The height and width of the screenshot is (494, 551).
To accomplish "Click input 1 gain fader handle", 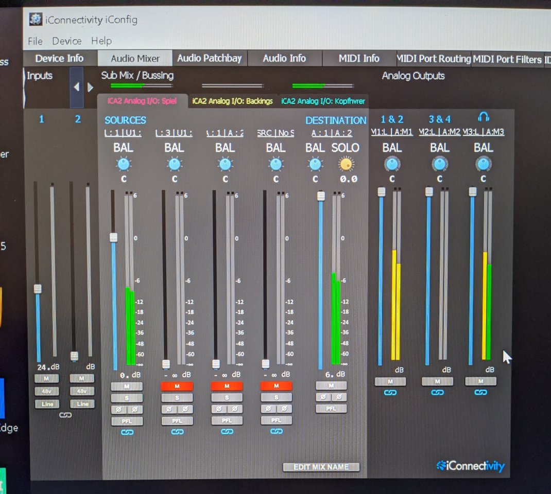I will tap(38, 289).
